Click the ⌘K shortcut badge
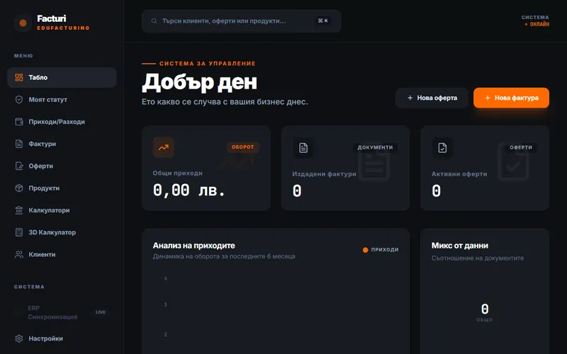 [x=323, y=21]
